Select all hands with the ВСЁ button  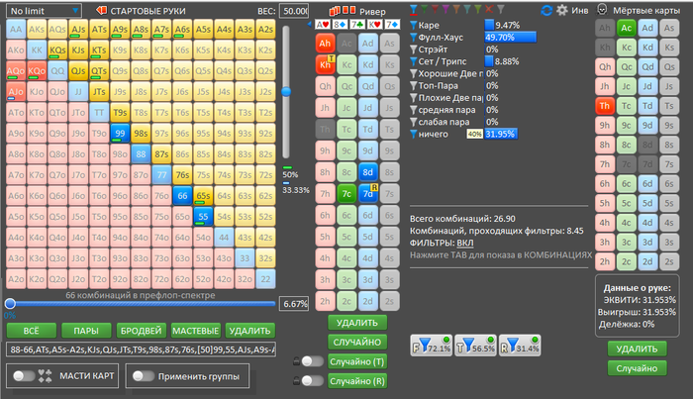[32, 331]
